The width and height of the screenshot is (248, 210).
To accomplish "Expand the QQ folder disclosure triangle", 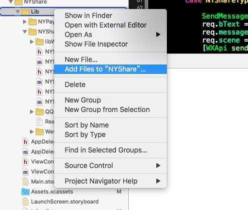I will pos(32,111).
